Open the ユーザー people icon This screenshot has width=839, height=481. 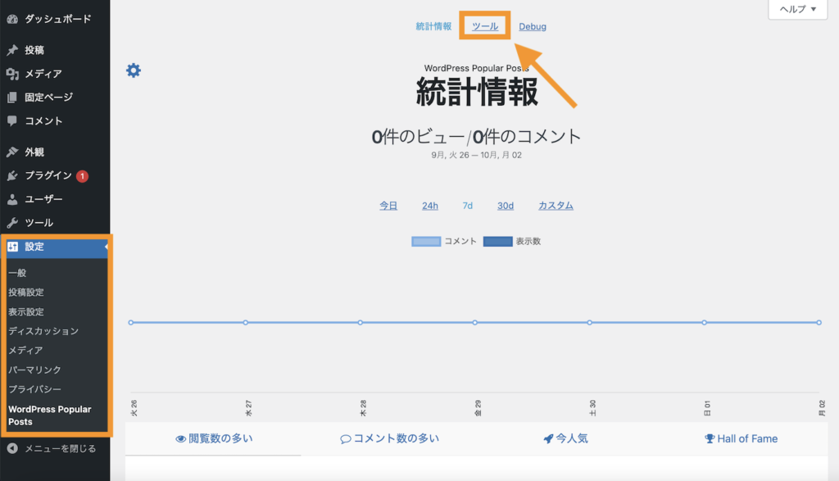[x=13, y=198]
